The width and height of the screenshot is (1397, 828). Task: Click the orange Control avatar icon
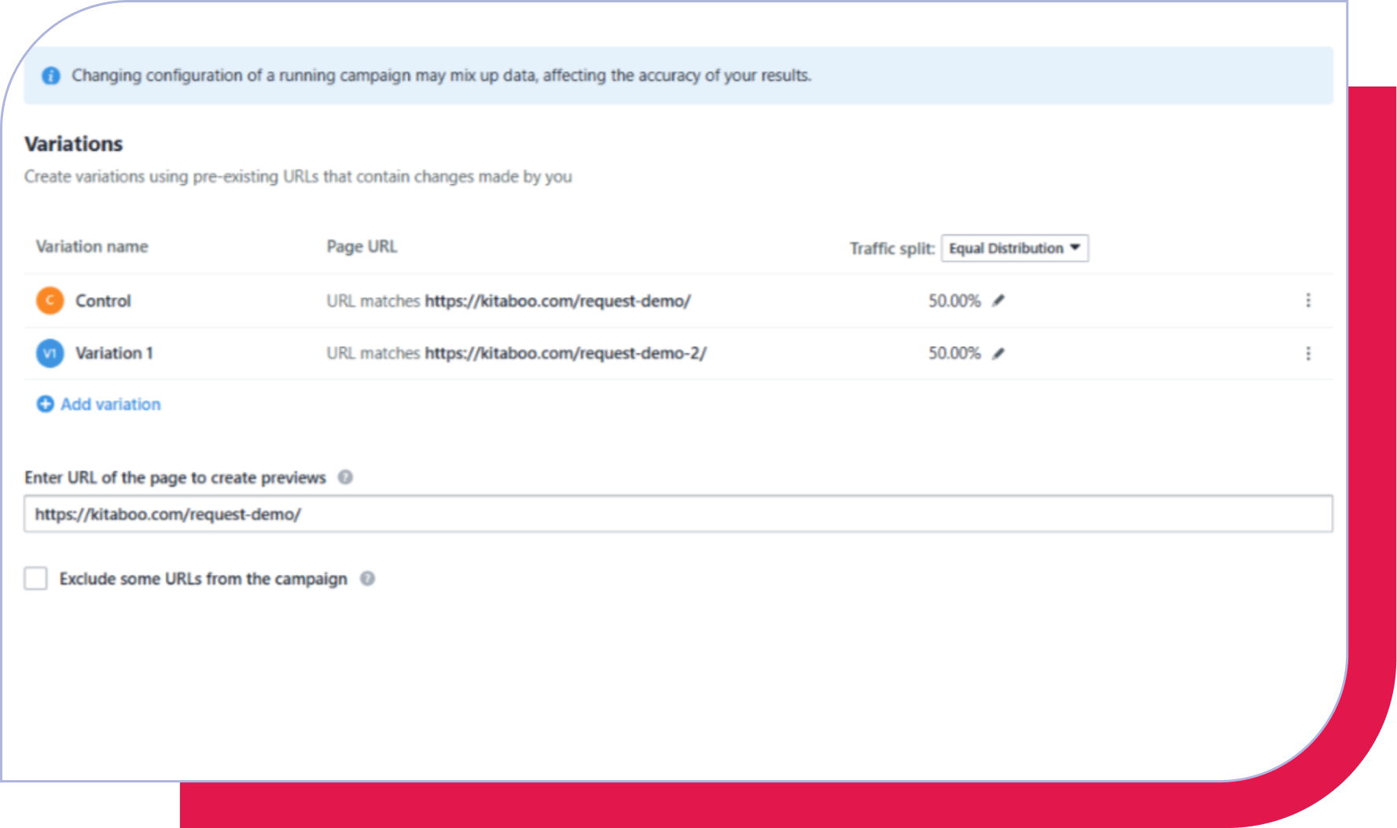pos(50,300)
